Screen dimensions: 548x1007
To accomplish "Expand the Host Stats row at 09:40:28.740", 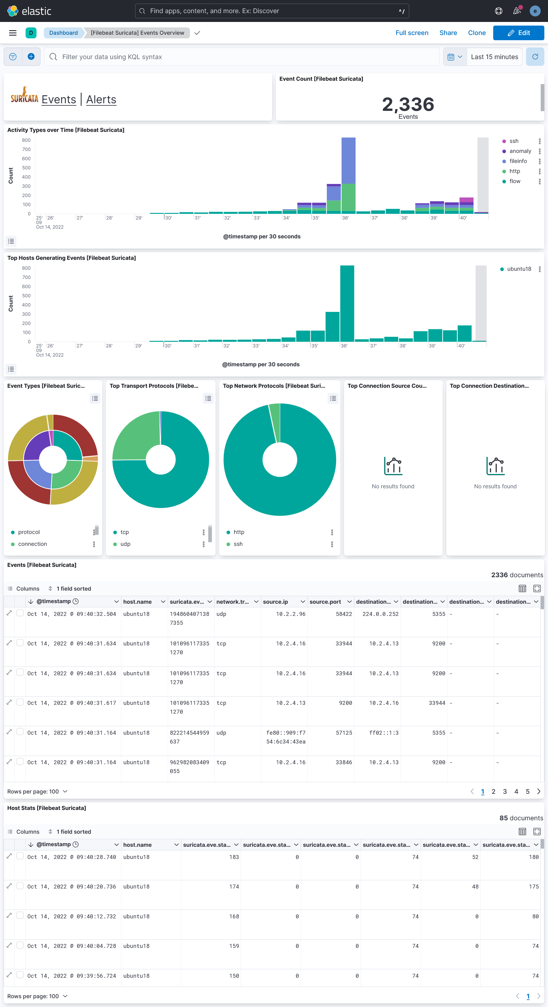I will pos(9,856).
